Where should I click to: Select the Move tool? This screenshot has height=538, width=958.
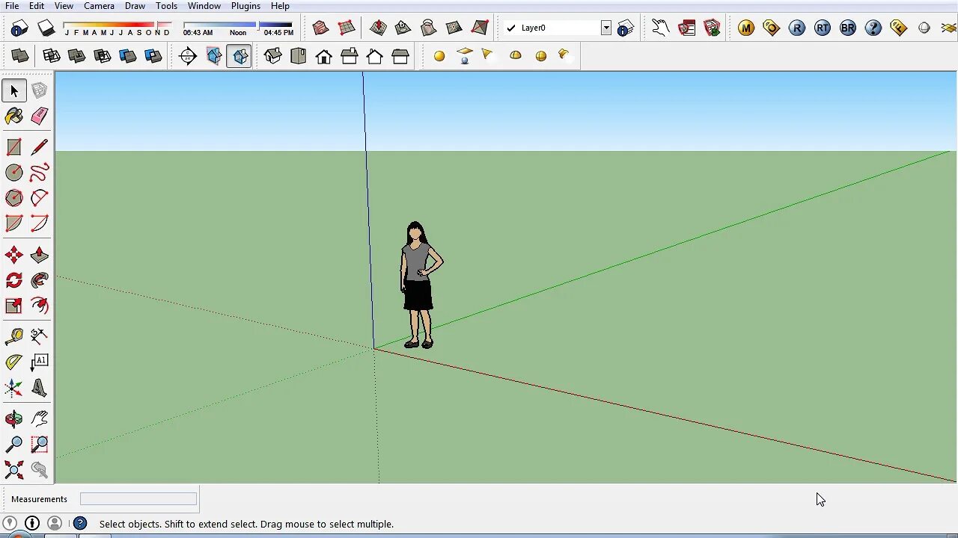[x=14, y=256]
